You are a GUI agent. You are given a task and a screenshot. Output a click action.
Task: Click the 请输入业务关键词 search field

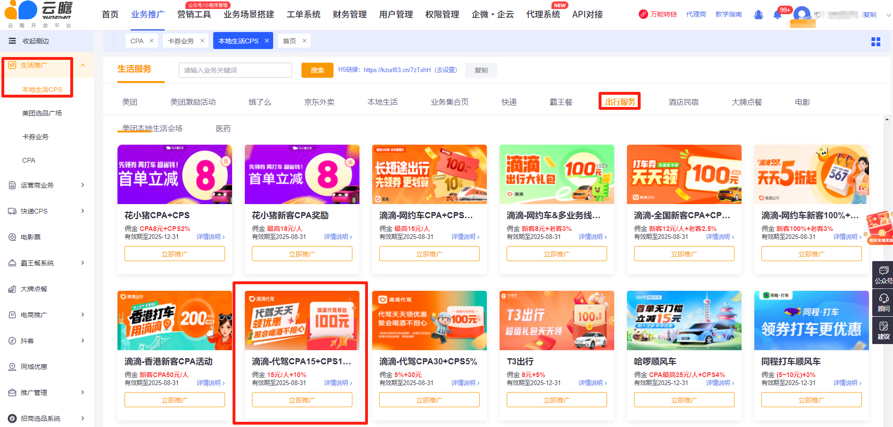tap(235, 70)
